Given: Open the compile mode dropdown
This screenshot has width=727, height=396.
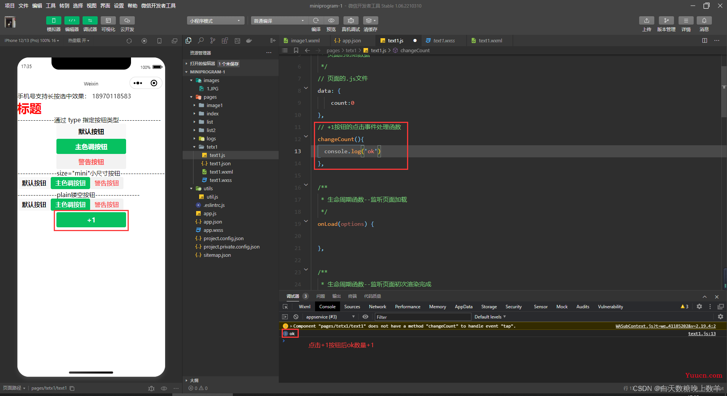Looking at the screenshot, I should (x=279, y=21).
